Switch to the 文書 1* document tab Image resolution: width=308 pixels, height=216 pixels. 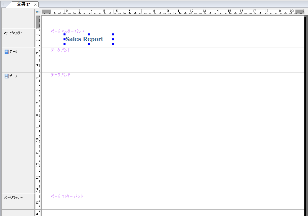(23, 4)
